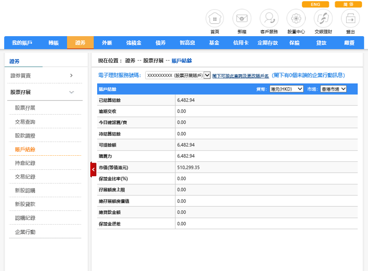The width and height of the screenshot is (368, 271).
Task: Switch to simplified Chinese with 简体 button
Action: point(348,5)
